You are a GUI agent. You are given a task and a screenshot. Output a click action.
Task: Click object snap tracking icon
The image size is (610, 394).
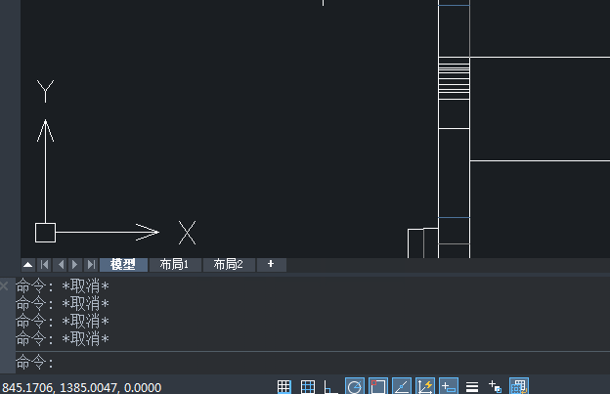coord(402,387)
